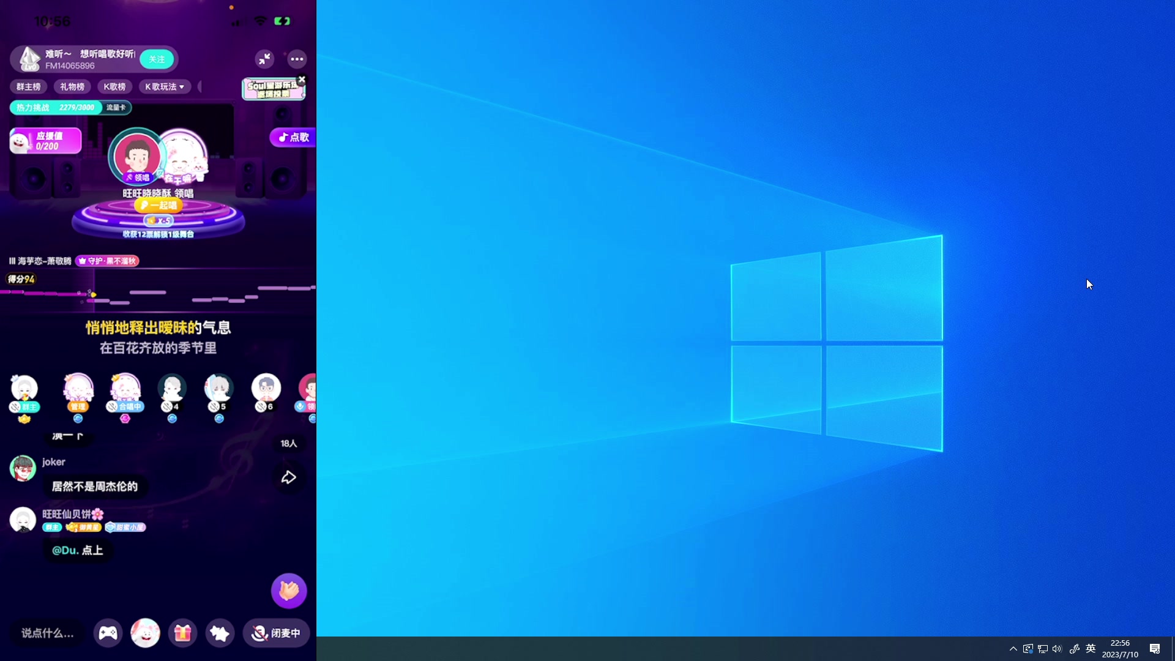This screenshot has height=661, width=1175.
Task: Tap the username 旺旺仙贝饼 in chat
Action: [73, 514]
